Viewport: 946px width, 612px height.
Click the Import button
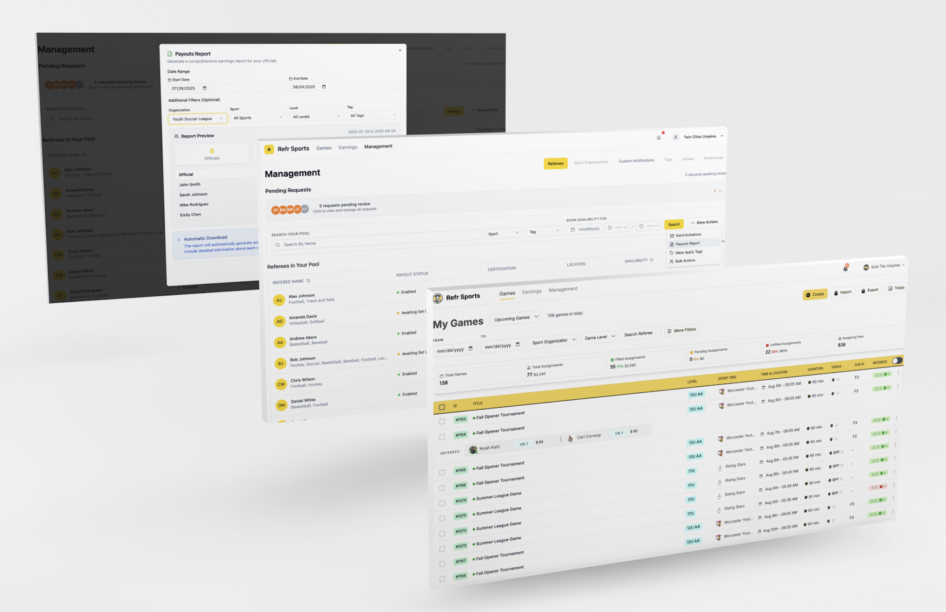tap(843, 292)
